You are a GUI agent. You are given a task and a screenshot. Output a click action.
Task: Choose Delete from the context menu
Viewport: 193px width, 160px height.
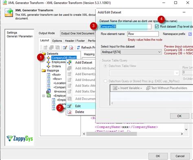click(80, 112)
